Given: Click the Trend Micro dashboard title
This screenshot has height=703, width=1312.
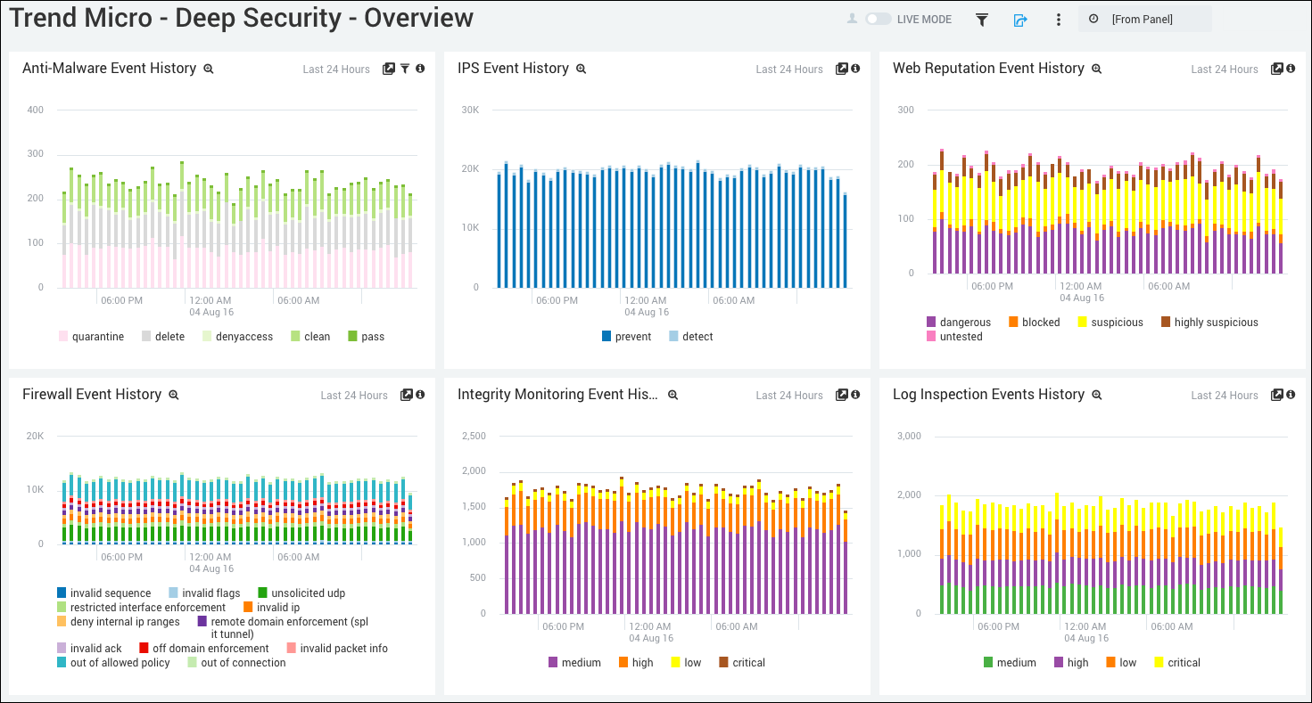Looking at the screenshot, I should [241, 18].
